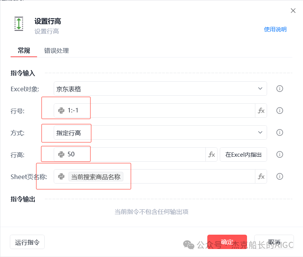303x257 pixels.
Task: Click the 当前指令不包含任何输出项 message
Action: tap(151, 212)
